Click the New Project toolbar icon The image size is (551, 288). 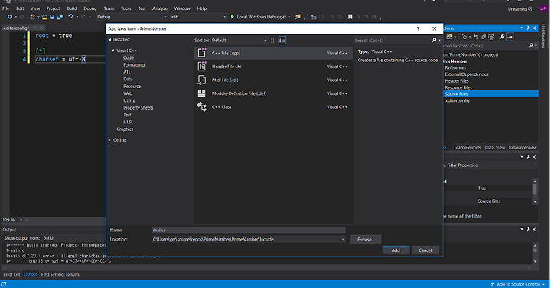[x=33, y=17]
